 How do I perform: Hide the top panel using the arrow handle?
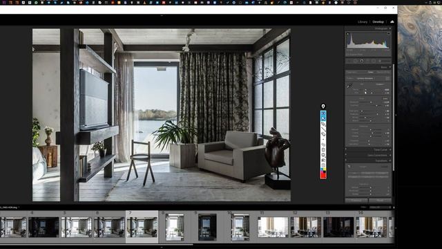[x=162, y=15]
